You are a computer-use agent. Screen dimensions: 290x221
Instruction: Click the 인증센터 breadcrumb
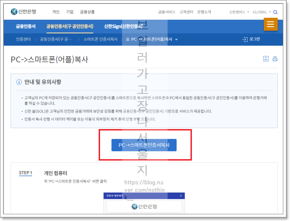23,39
